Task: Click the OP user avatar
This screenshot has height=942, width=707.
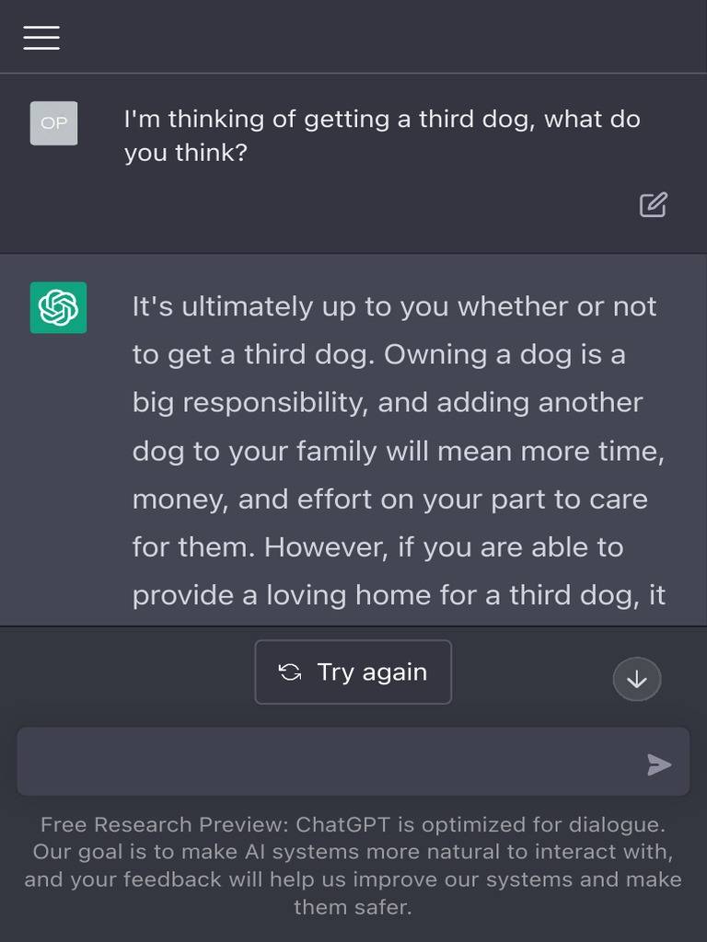Action: (x=53, y=123)
